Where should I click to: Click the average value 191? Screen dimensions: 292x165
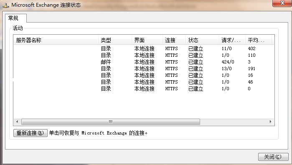(251, 69)
